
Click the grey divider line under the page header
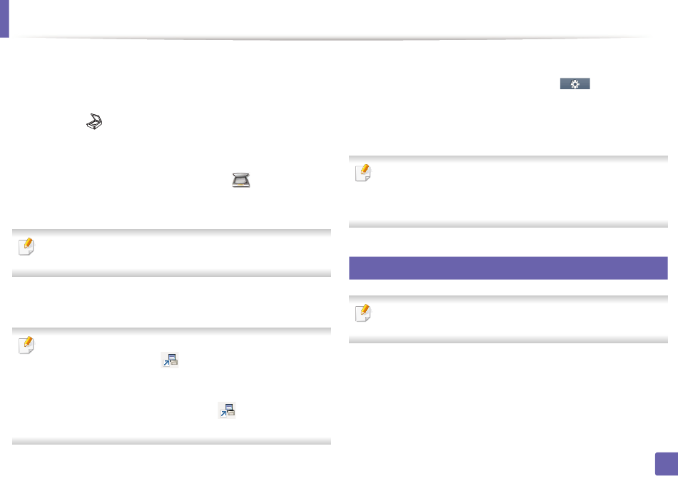(333, 39)
